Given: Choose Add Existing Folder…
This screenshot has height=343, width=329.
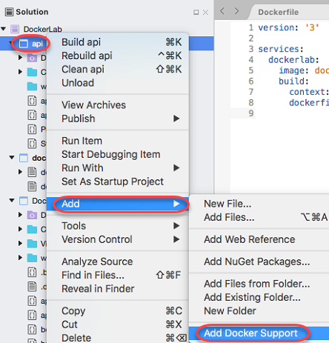Looking at the screenshot, I should click(259, 298).
